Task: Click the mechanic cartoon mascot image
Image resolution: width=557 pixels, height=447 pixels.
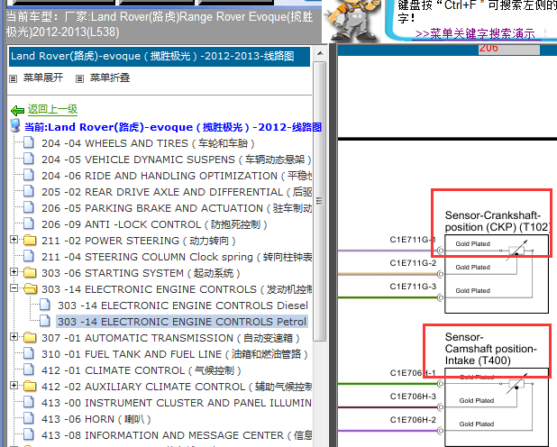Action: 352,20
